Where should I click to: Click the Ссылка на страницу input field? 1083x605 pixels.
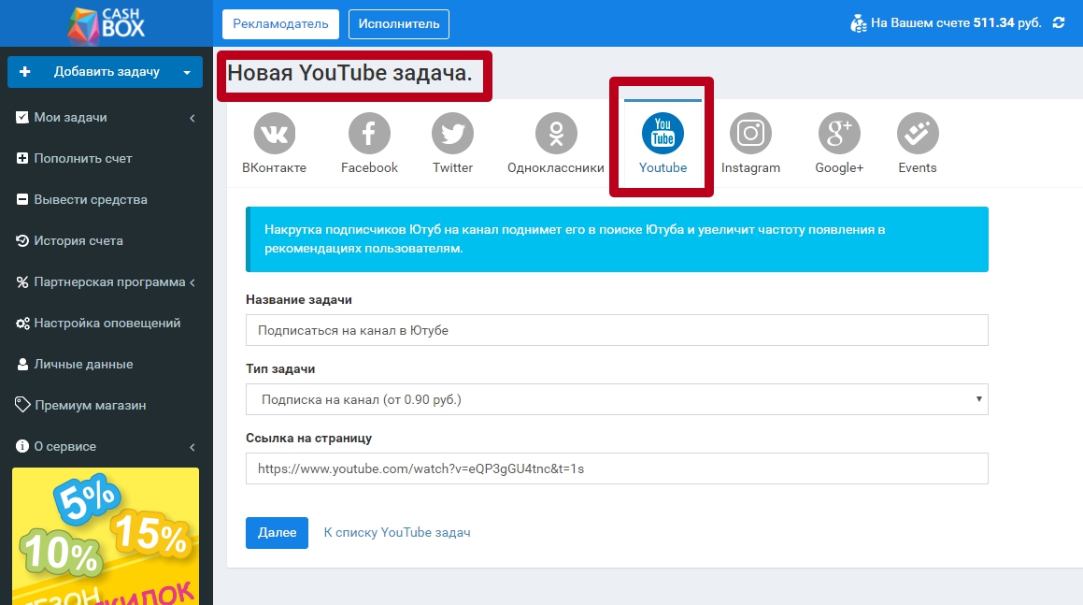tap(617, 468)
